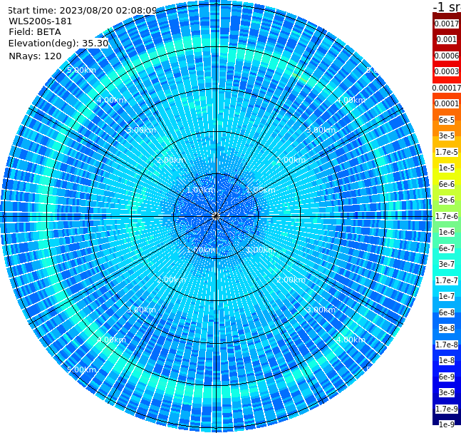Select the 6e-5 colorbar label
This screenshot has height=433, width=461.
click(x=447, y=120)
